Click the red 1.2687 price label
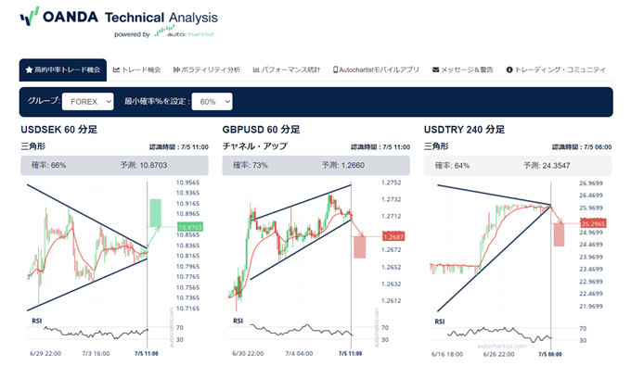This screenshot has width=631, height=366. 393,237
